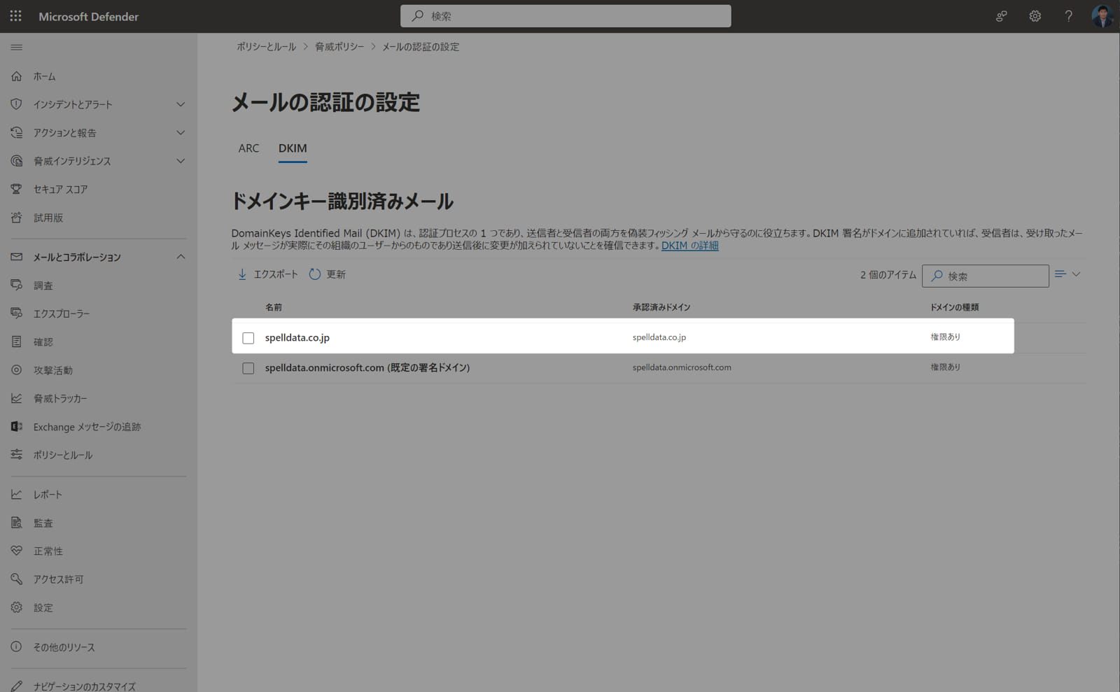Screen dimensions: 1120x692
Task: Go to ポリシーとルール breadcrumb
Action: pyautogui.click(x=266, y=47)
